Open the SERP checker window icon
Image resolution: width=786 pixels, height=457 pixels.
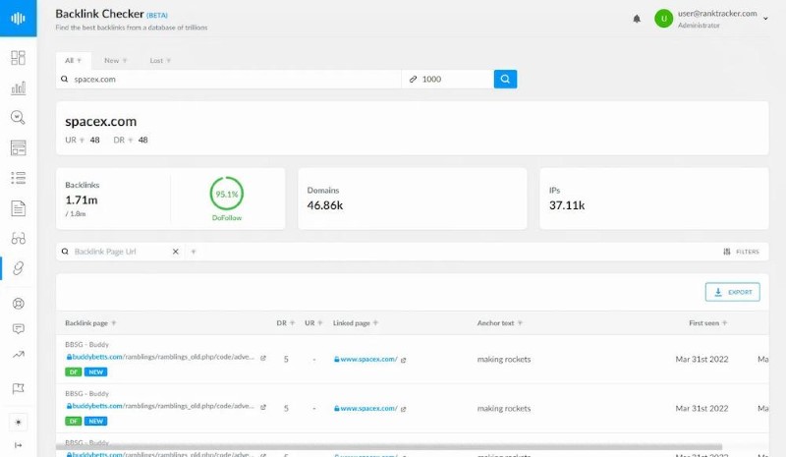point(18,148)
